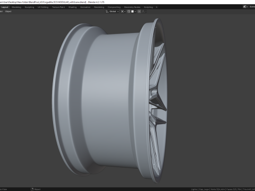Open the Modeling workspace tab
Image resolution: width=255 pixels, height=191 pixels.
click(16, 7)
